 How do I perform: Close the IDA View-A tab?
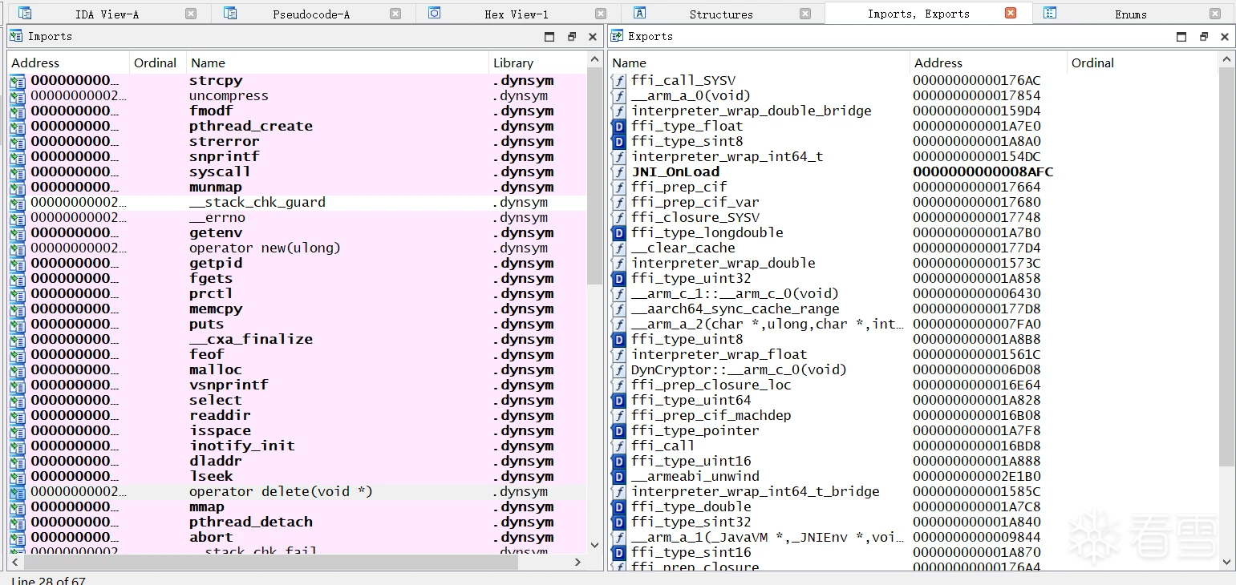(x=191, y=14)
